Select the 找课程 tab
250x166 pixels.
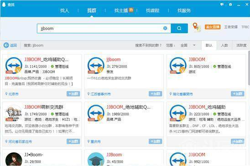152,10
